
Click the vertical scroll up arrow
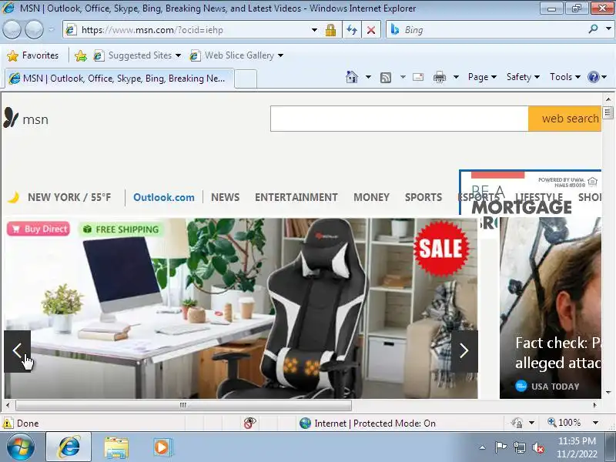coord(608,99)
